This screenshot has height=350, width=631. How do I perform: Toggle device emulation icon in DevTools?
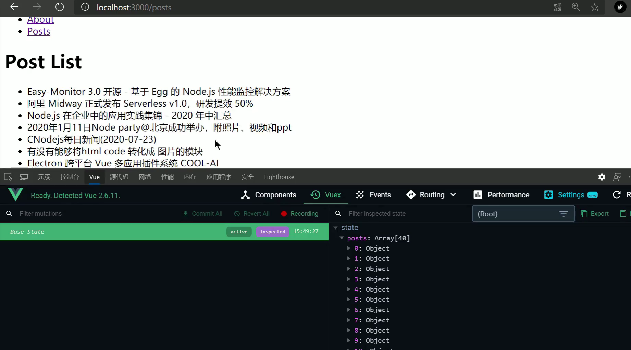point(24,177)
